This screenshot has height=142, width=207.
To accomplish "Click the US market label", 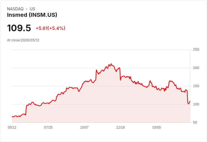I will pyautogui.click(x=32, y=9).
